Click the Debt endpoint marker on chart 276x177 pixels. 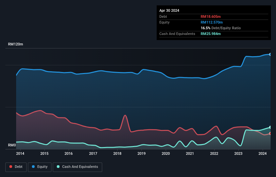coord(270,134)
